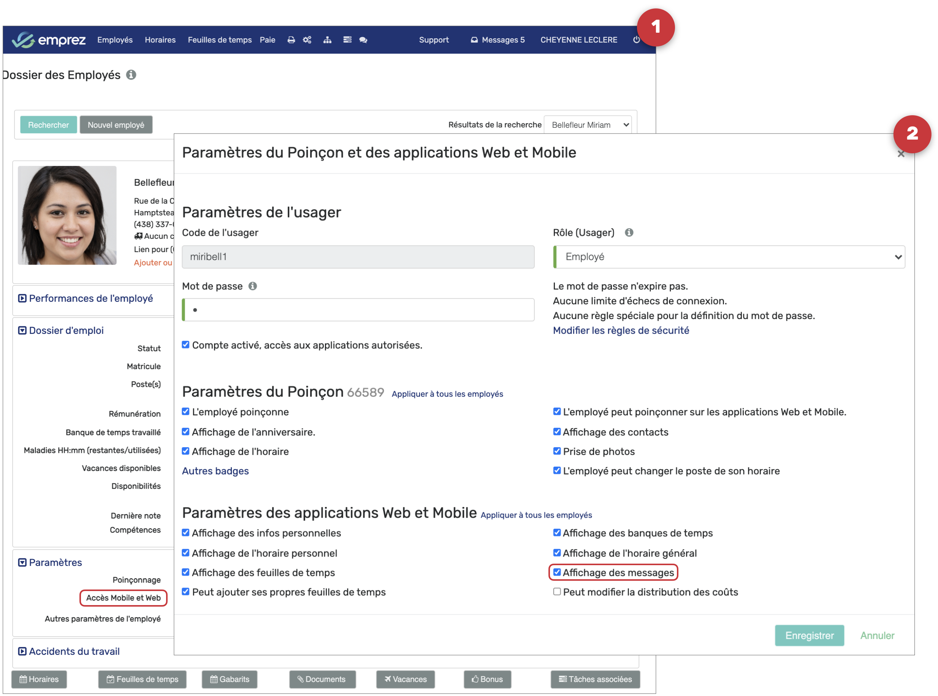The height and width of the screenshot is (696, 938).
Task: Uncheck Affichage des messages checkbox
Action: [557, 572]
